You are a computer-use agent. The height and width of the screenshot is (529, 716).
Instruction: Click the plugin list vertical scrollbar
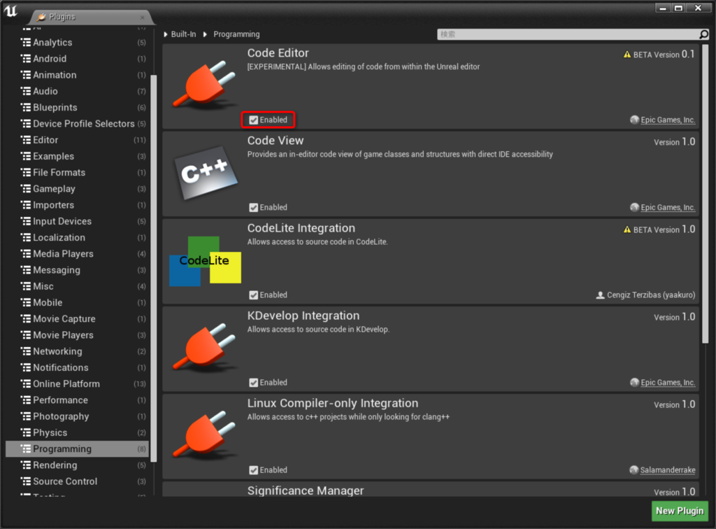click(705, 194)
